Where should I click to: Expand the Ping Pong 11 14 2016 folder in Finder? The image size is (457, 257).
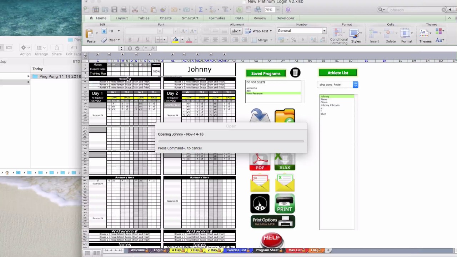point(29,76)
